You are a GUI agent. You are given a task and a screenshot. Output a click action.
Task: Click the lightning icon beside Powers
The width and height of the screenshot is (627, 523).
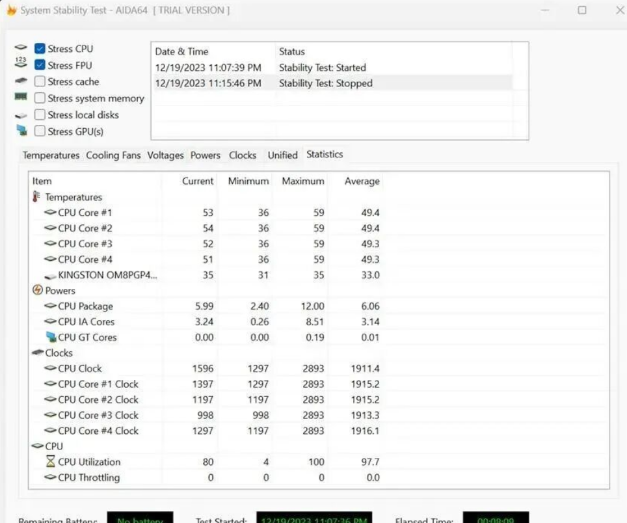(x=37, y=291)
